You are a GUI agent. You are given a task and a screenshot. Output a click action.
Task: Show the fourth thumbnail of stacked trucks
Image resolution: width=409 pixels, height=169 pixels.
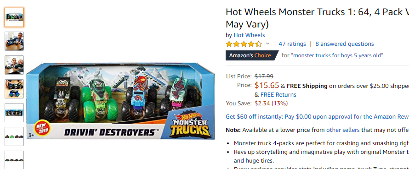tap(14, 89)
